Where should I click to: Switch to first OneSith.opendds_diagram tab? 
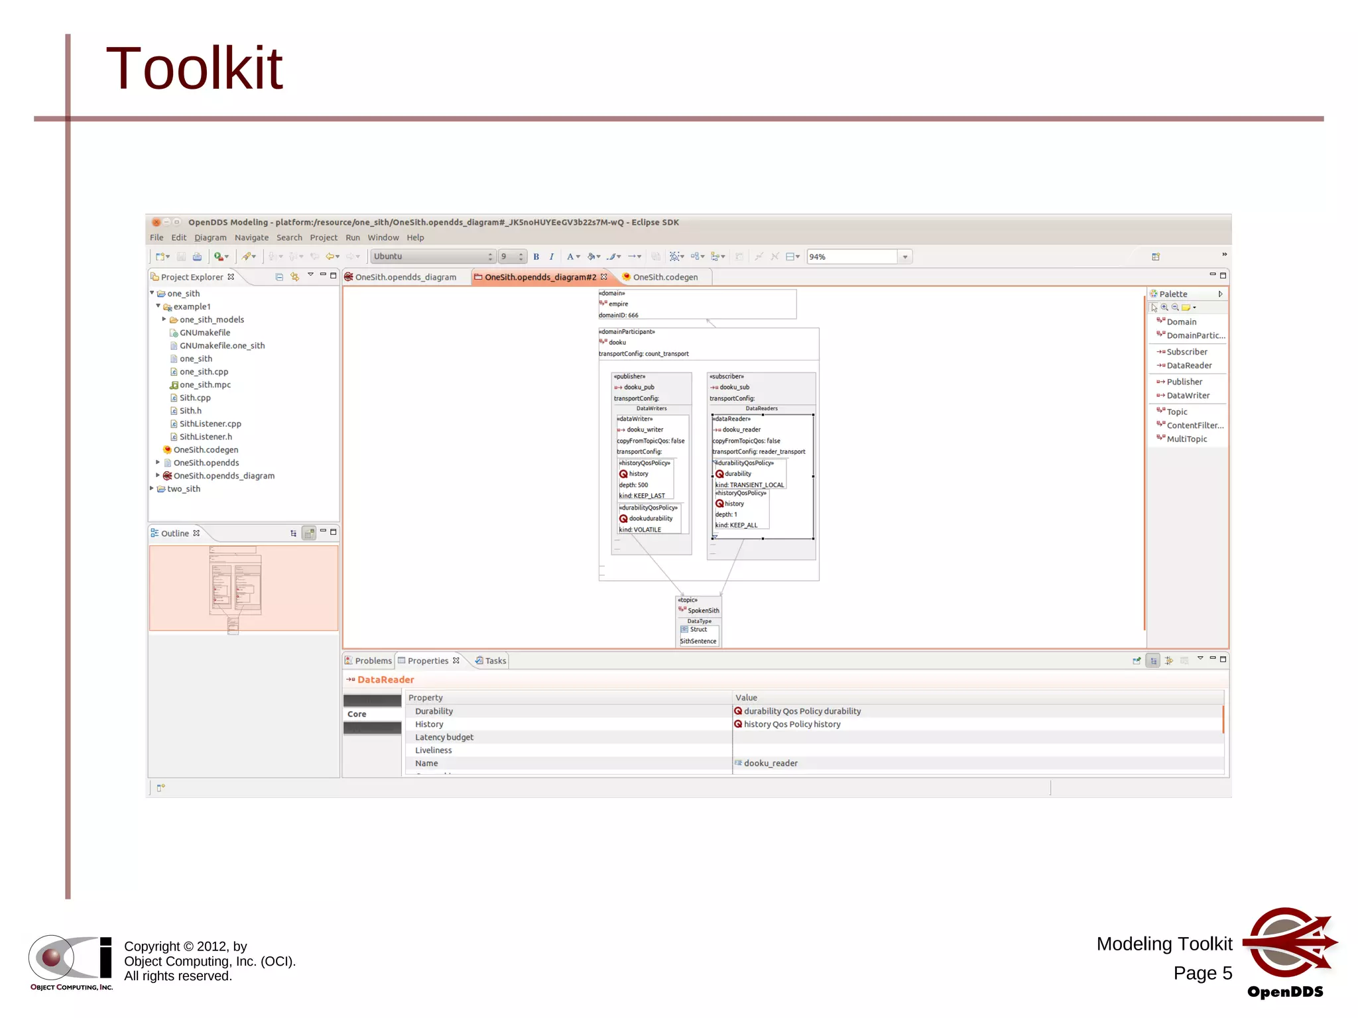(x=402, y=277)
